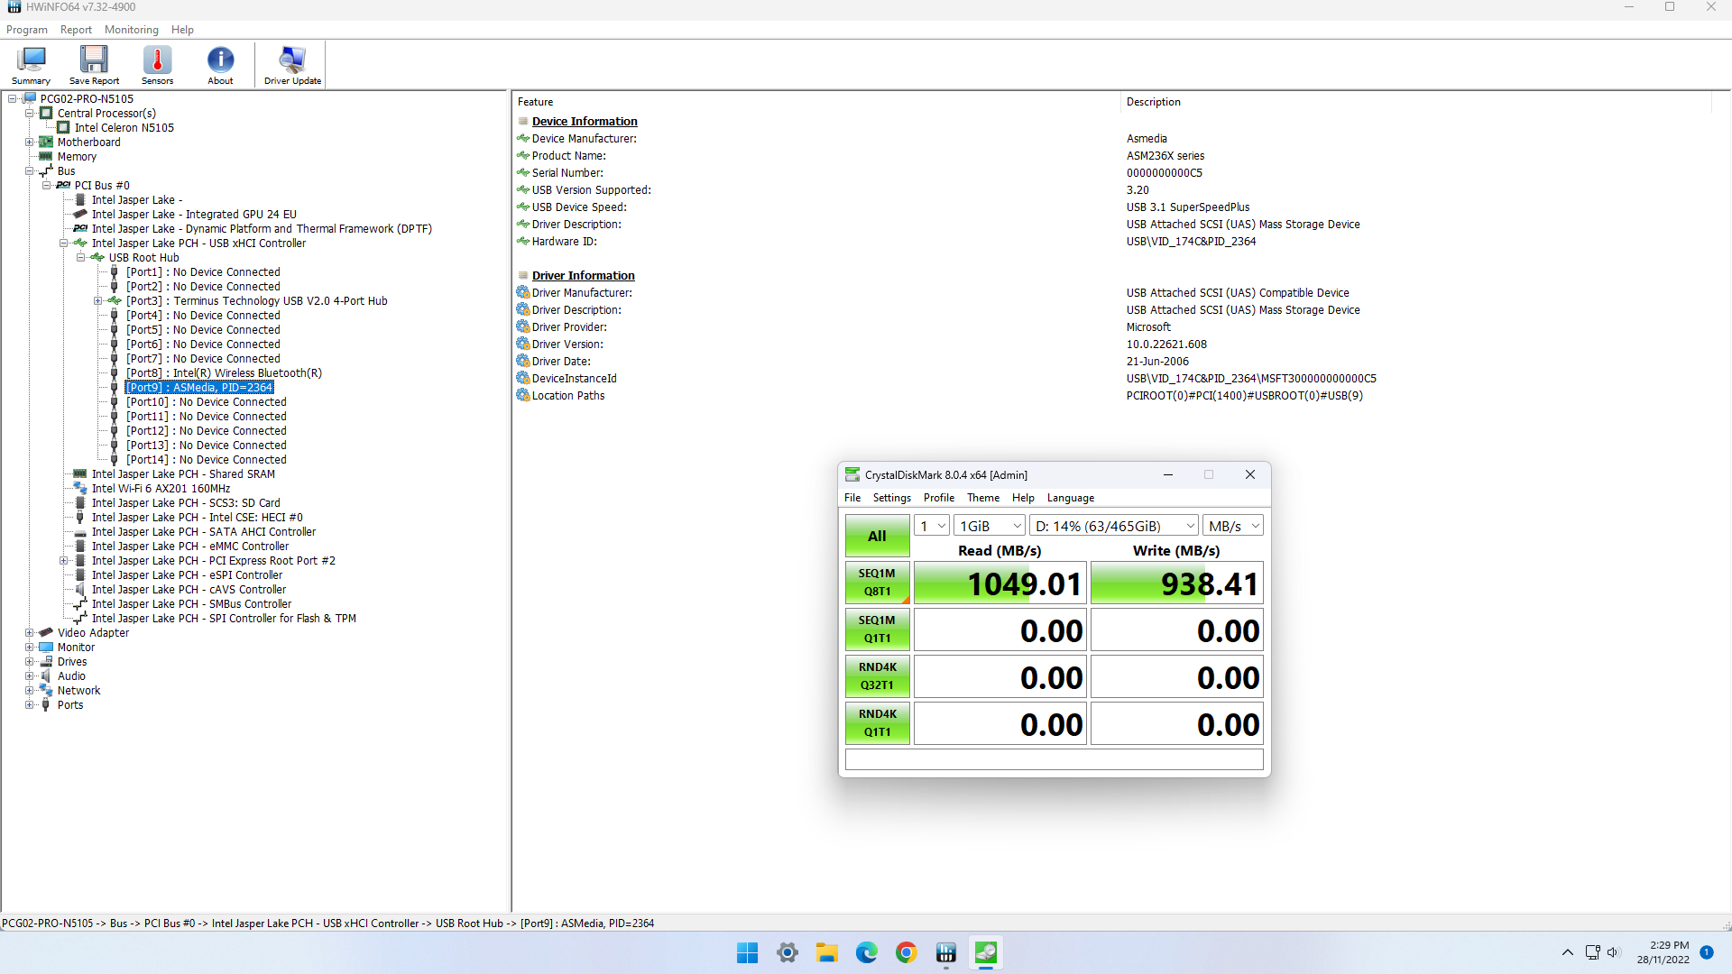Open Microsoft Edge from taskbar
The width and height of the screenshot is (1732, 974).
(x=867, y=952)
